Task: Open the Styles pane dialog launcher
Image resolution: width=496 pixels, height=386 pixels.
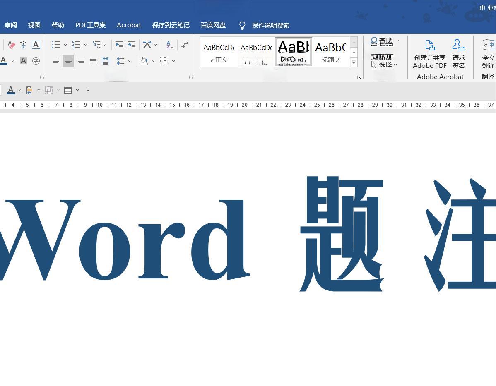Action: point(359,77)
